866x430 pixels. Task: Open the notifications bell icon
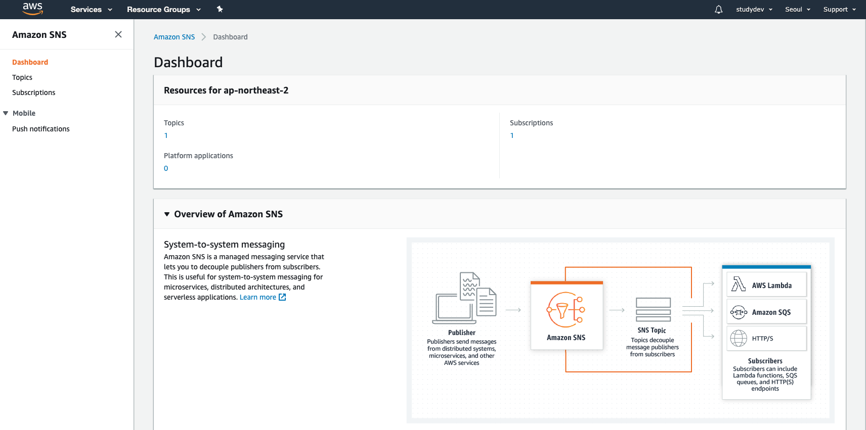point(718,10)
